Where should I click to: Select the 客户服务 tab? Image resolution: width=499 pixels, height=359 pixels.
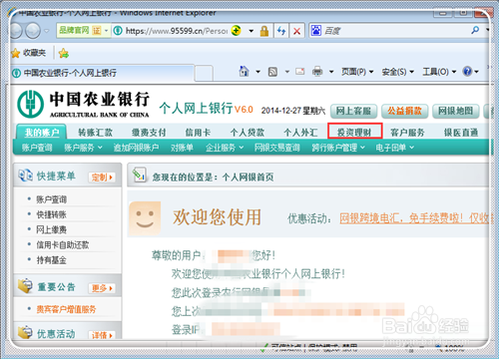[x=407, y=133]
